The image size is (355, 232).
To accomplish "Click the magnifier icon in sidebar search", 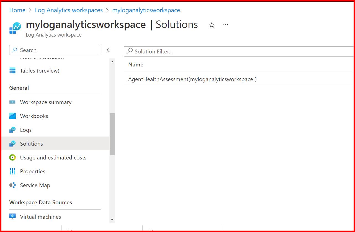I will 15,50.
